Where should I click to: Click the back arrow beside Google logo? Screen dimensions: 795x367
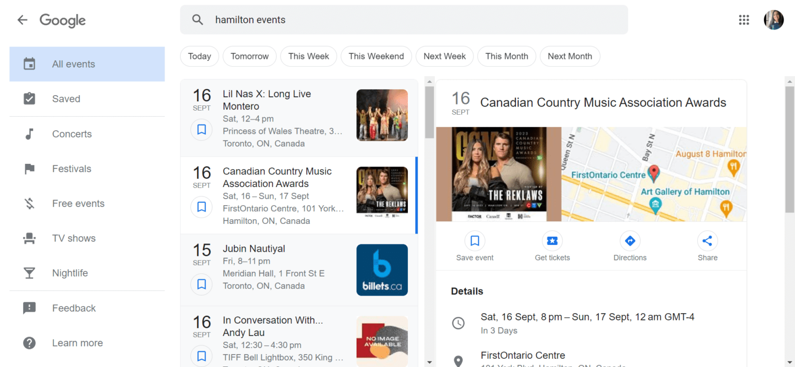[22, 20]
